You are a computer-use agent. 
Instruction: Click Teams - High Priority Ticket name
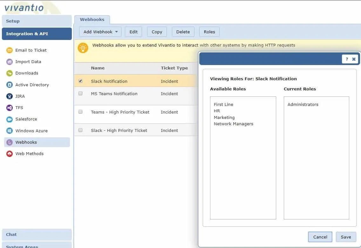[120, 112]
